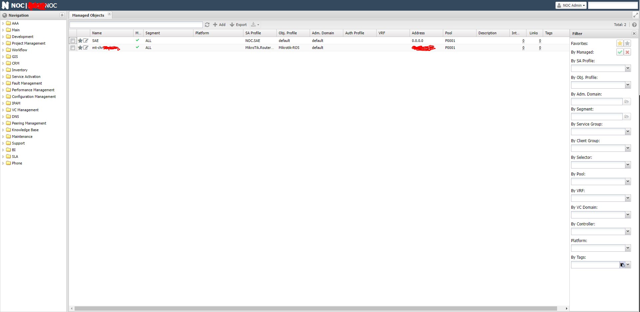Open the By Service Group dropdown
The width and height of the screenshot is (640, 312).
pyautogui.click(x=628, y=132)
